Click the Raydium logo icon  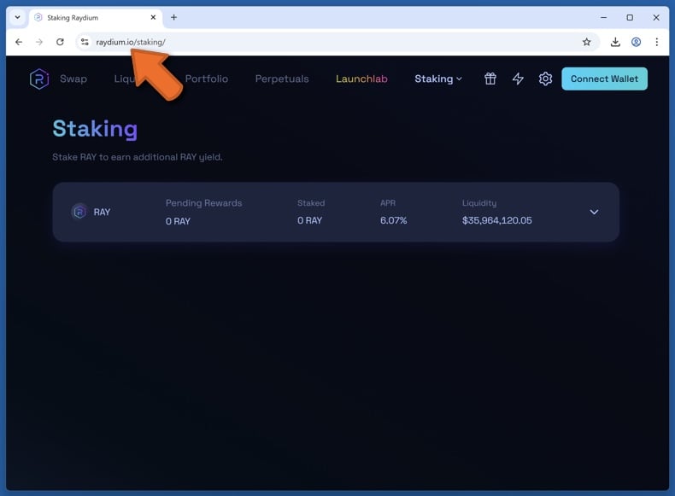click(x=39, y=79)
